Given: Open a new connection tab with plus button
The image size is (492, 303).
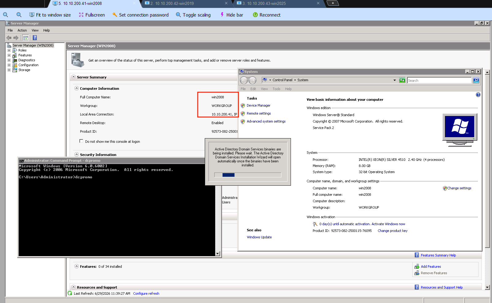Looking at the screenshot, I should (333, 3).
